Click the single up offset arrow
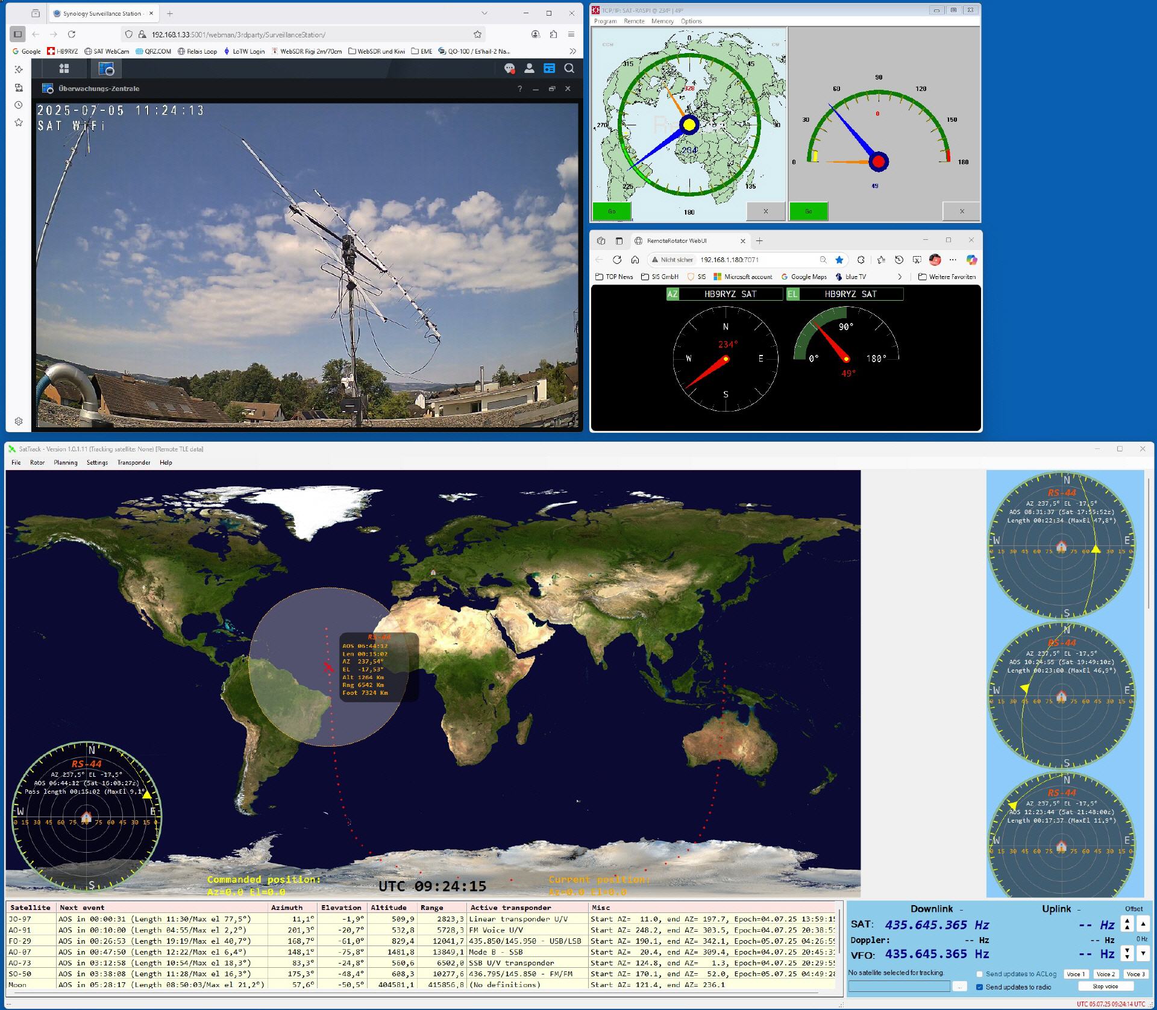 (1143, 923)
